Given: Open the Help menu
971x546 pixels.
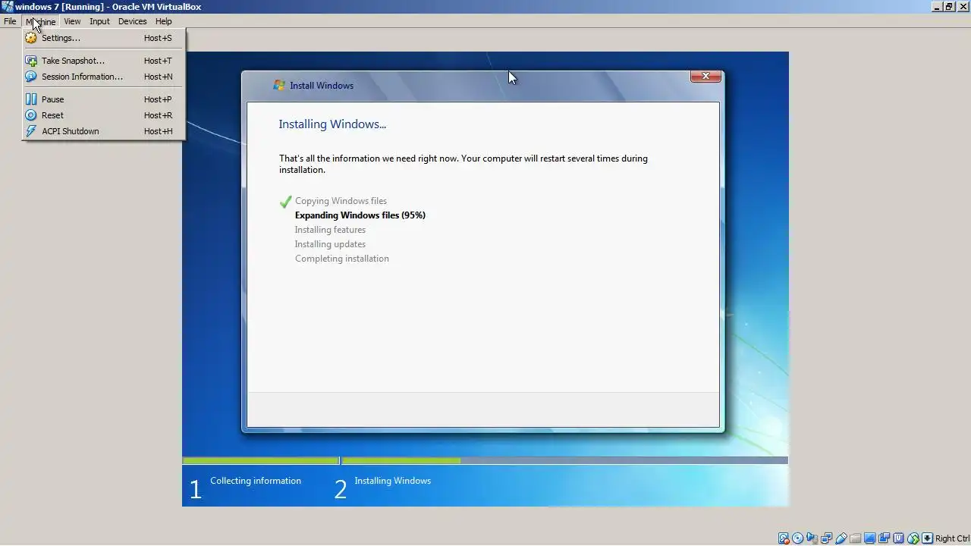Looking at the screenshot, I should click(163, 21).
